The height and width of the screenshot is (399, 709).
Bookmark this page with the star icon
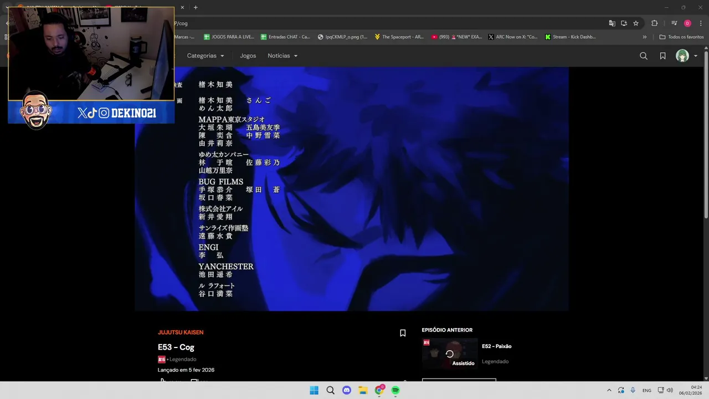(x=636, y=23)
